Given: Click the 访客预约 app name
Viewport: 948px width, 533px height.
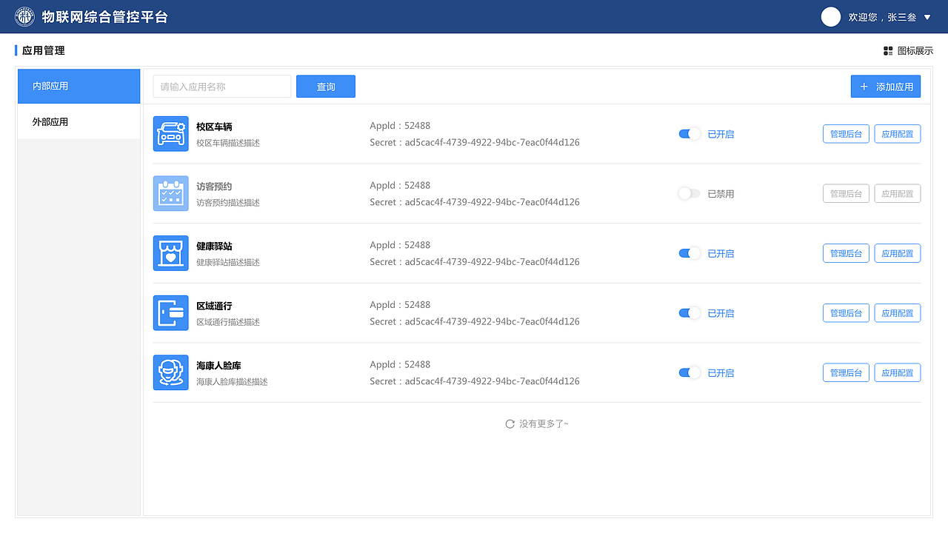Looking at the screenshot, I should coord(214,187).
